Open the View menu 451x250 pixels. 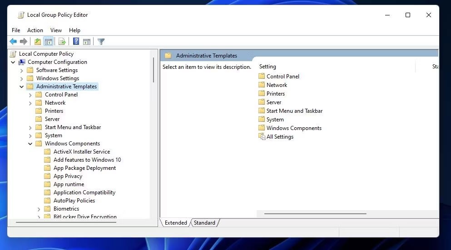tap(56, 30)
